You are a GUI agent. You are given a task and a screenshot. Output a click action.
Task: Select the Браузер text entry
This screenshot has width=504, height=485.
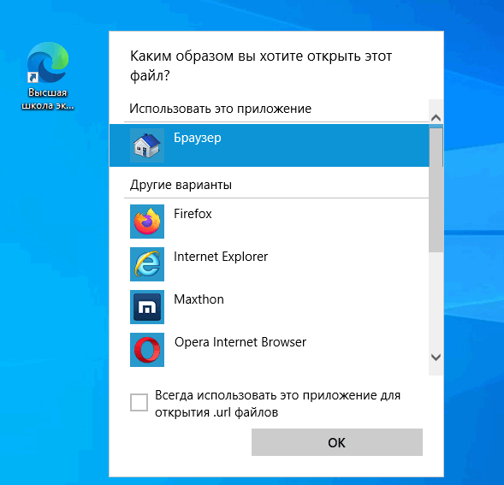pyautogui.click(x=198, y=138)
